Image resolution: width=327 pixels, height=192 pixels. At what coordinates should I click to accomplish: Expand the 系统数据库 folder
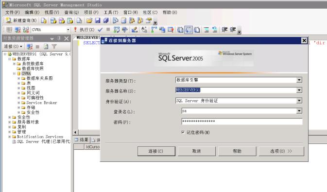[x=14, y=64]
